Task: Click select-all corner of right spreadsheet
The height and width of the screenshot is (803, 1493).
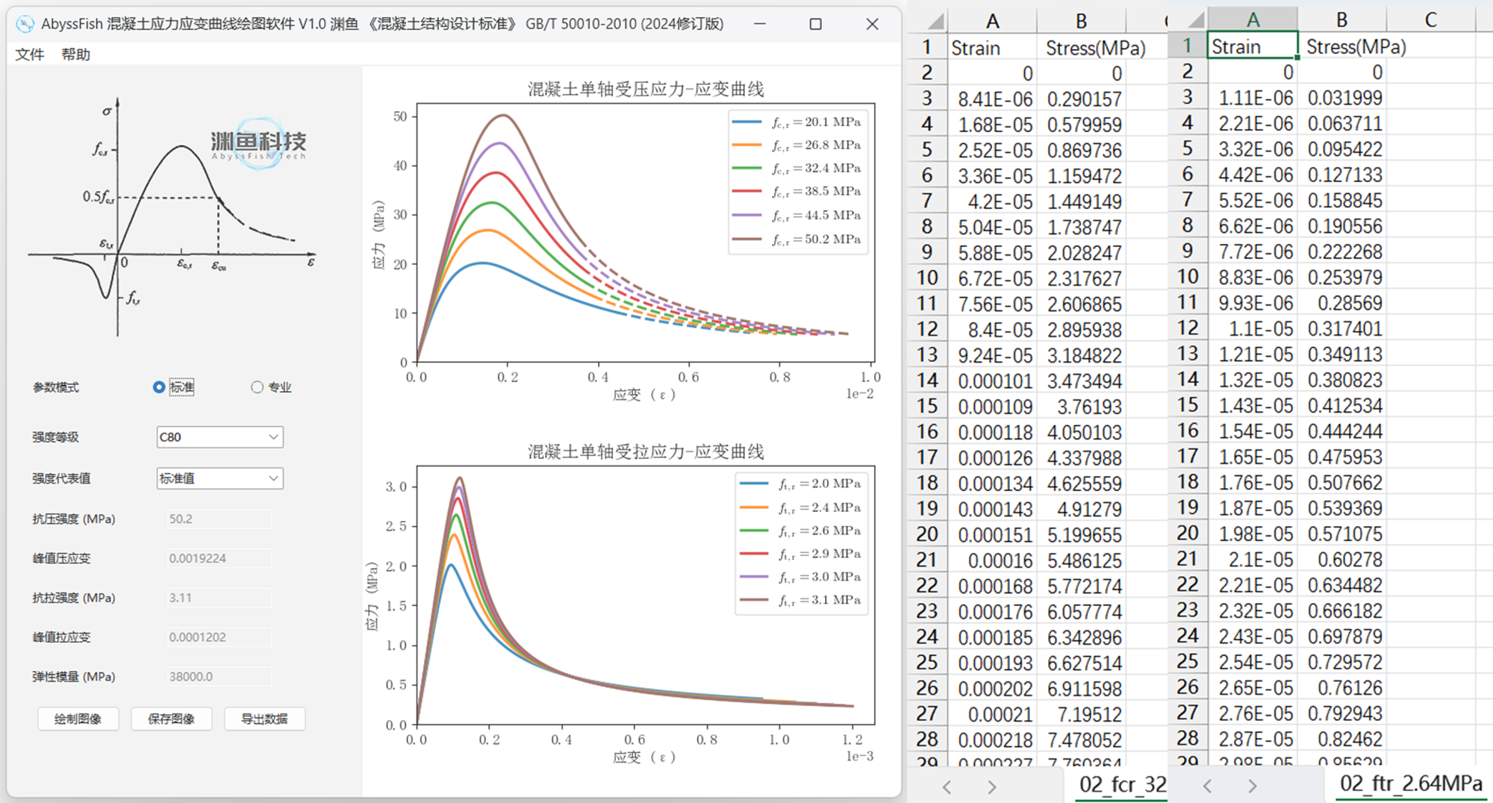Action: (1192, 20)
